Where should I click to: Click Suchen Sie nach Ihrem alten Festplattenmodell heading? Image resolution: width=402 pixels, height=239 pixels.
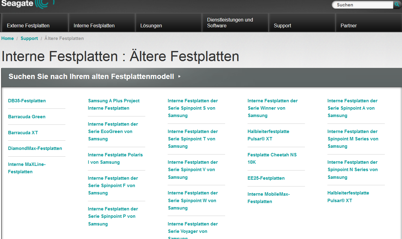[x=91, y=76]
